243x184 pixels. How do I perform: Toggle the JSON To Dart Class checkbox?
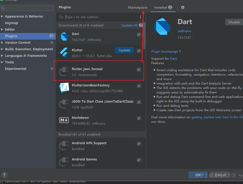tap(139, 102)
